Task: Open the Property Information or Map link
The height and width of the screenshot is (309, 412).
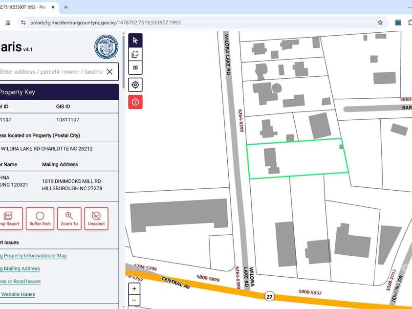Action: tap(33, 256)
